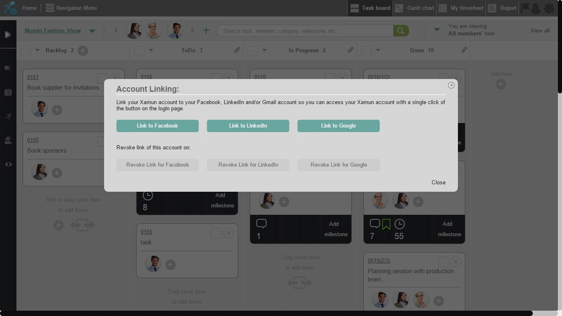
Task: Add assignee to card 0165 task
Action: (x=170, y=265)
